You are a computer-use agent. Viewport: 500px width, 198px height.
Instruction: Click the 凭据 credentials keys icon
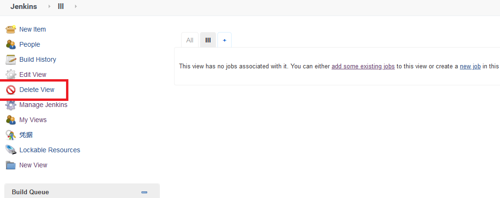pyautogui.click(x=10, y=135)
